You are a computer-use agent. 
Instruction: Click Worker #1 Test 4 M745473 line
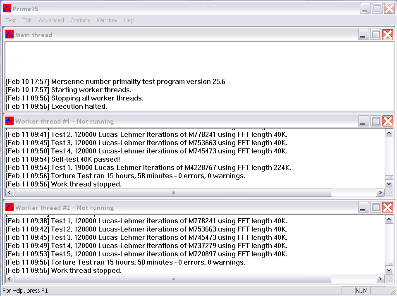point(146,151)
